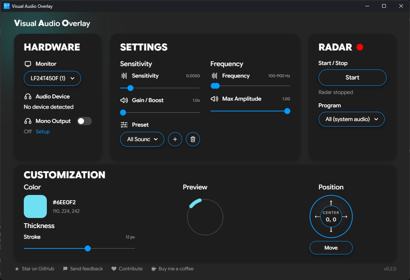The height and width of the screenshot is (280, 410).
Task: Click the waveform icon next to Sensitivity
Action: 124,76
